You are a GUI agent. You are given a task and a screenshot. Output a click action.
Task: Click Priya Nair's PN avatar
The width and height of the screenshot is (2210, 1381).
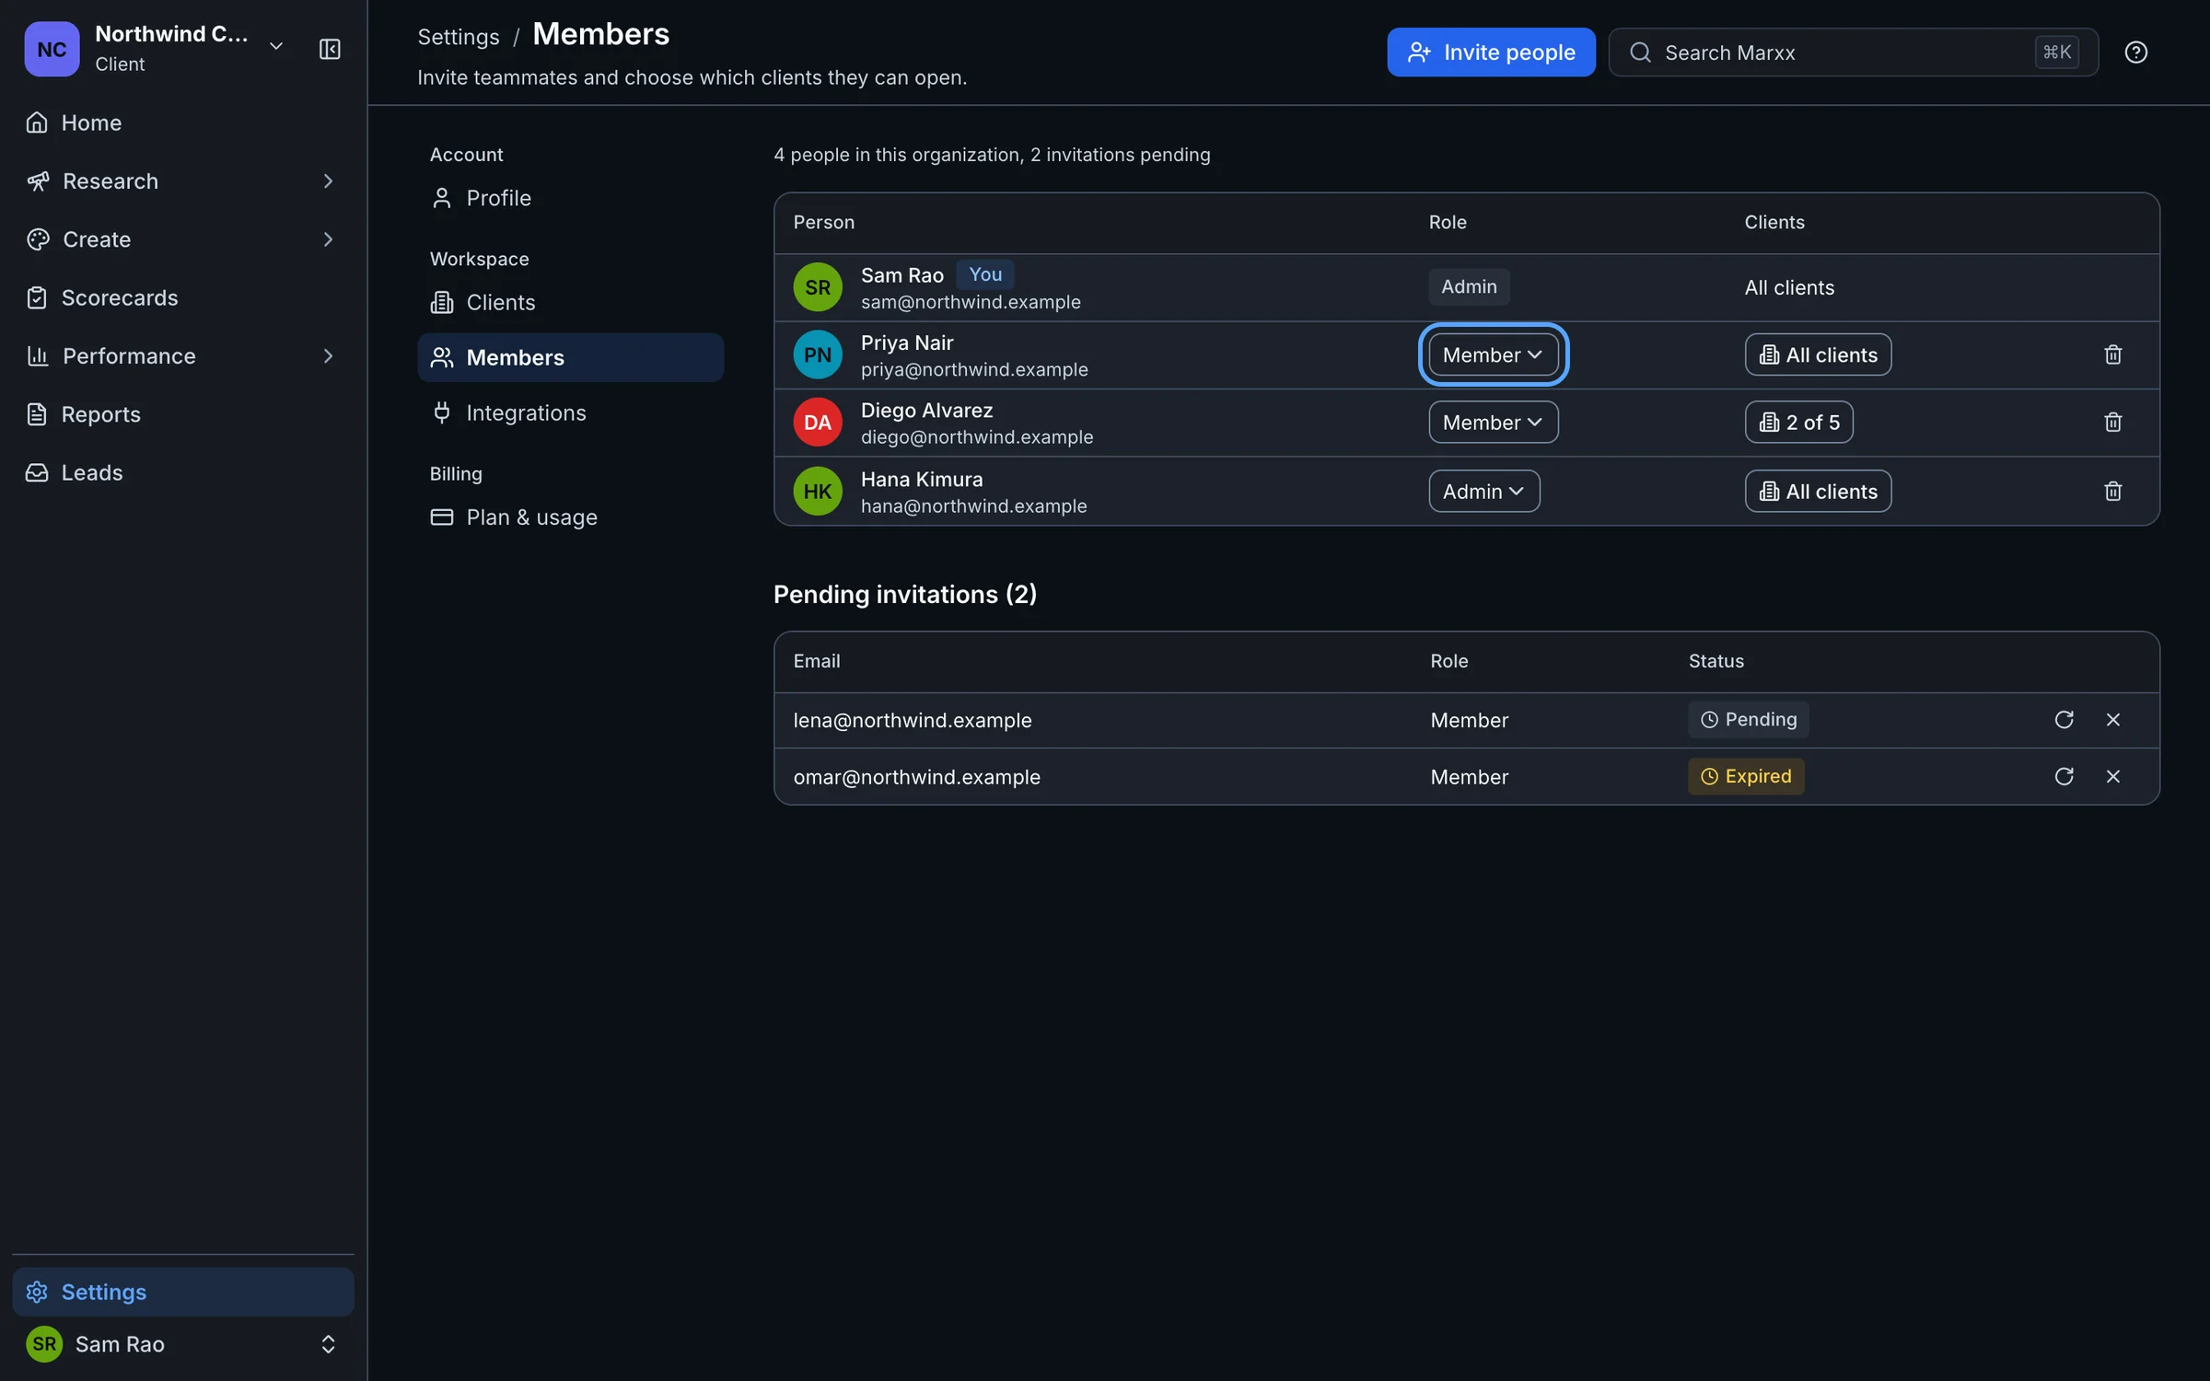click(x=818, y=354)
